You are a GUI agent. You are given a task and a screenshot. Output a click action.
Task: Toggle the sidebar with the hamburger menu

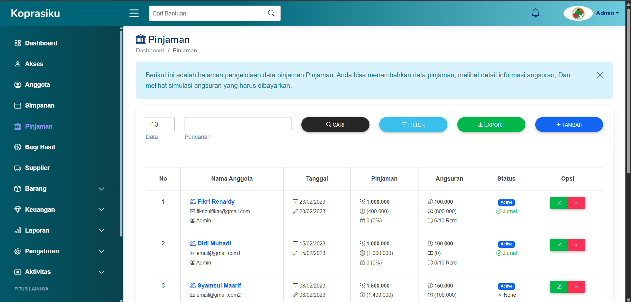click(134, 13)
